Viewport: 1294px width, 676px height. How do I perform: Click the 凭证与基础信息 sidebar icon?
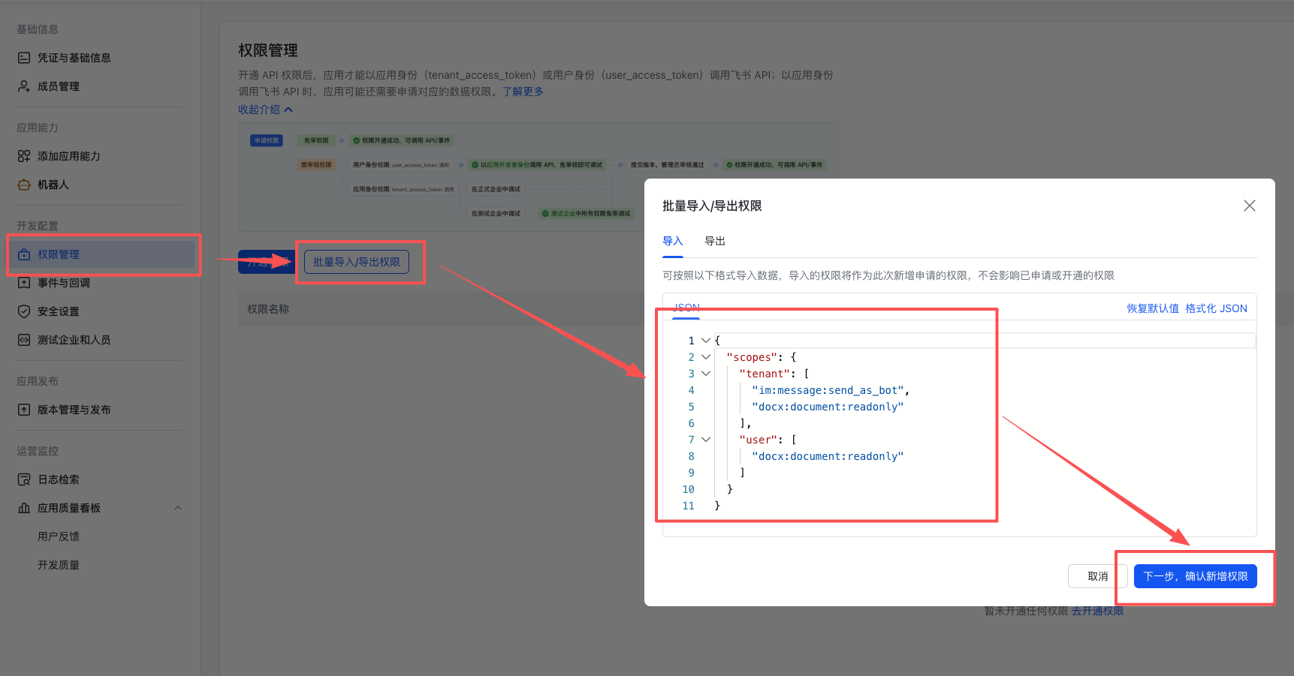point(24,58)
